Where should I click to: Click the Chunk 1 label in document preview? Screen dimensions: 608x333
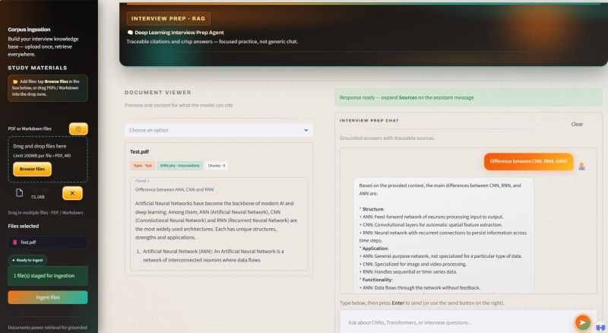coord(142,181)
